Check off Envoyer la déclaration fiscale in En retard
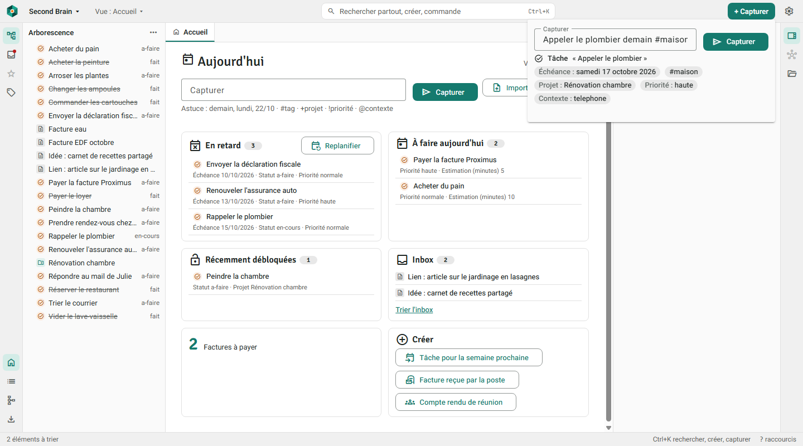Image resolution: width=803 pixels, height=446 pixels. (197, 164)
